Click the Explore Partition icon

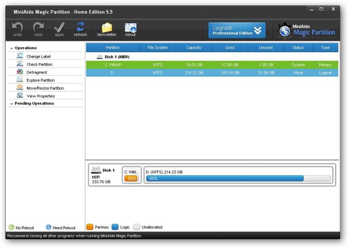tap(20, 80)
